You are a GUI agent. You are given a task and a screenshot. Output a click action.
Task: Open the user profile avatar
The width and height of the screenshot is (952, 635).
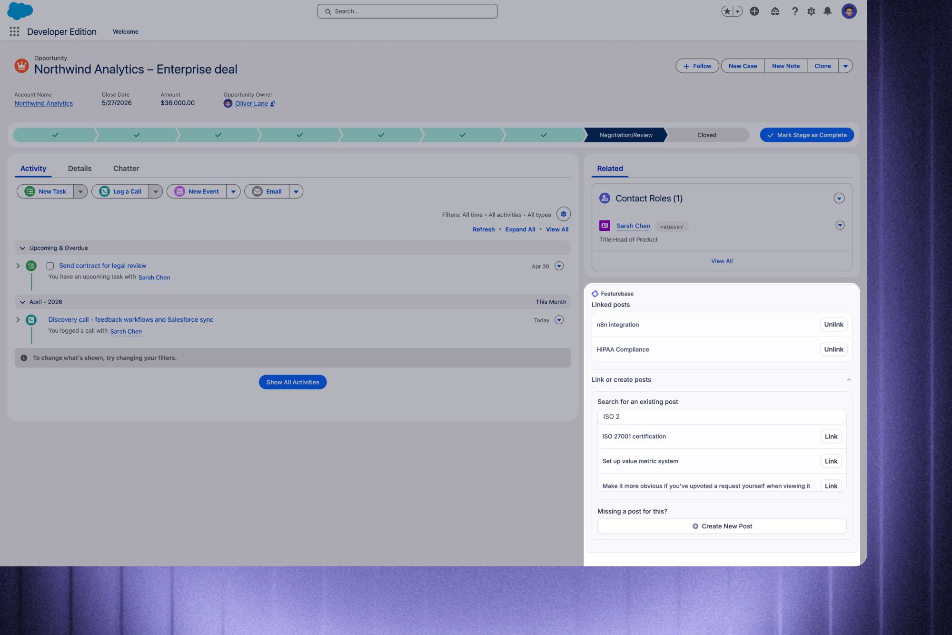(849, 11)
